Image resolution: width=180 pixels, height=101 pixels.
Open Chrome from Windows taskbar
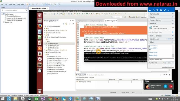[50, 99]
